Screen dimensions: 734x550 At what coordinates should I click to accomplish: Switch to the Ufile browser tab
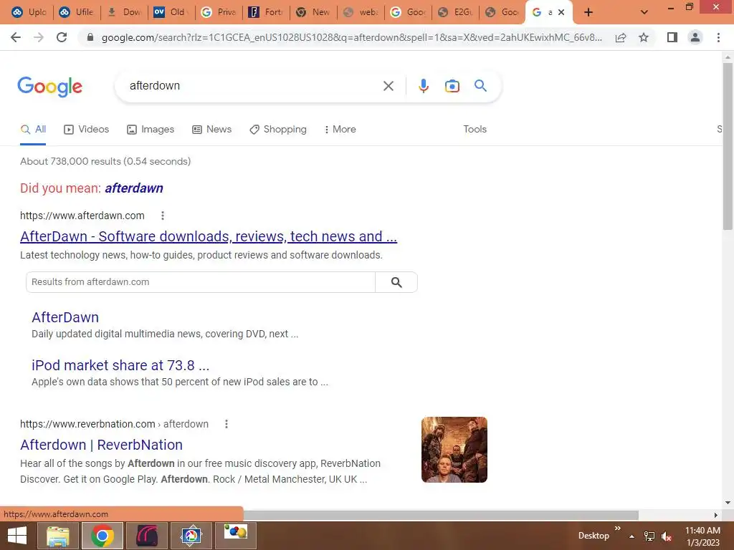click(77, 12)
